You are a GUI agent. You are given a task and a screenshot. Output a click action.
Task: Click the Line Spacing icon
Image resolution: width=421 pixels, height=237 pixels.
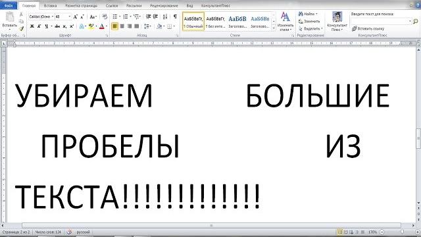point(147,26)
